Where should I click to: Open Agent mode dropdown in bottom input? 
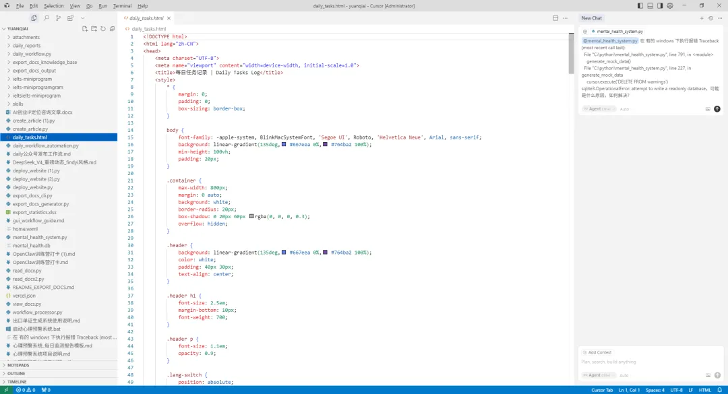click(598, 375)
